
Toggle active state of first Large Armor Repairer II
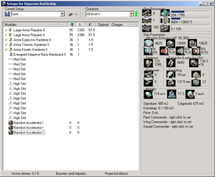click(x=6, y=30)
